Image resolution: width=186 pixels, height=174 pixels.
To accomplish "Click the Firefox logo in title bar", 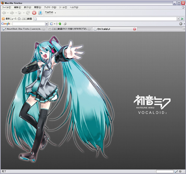I will pyautogui.click(x=2, y=3).
